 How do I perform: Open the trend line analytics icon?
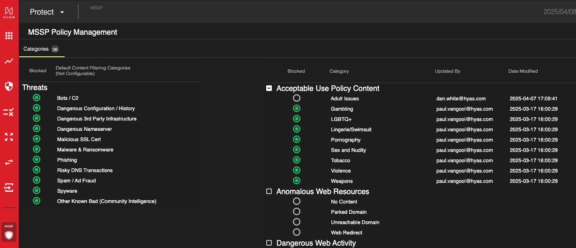9,61
